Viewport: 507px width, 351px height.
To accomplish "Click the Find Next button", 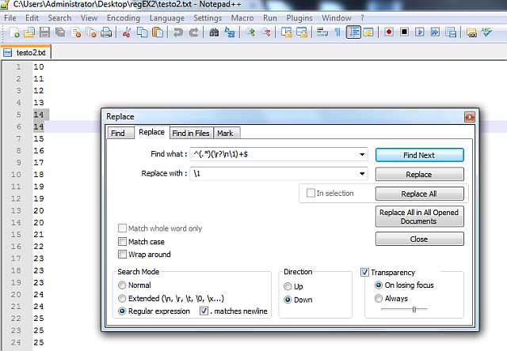I will [419, 155].
